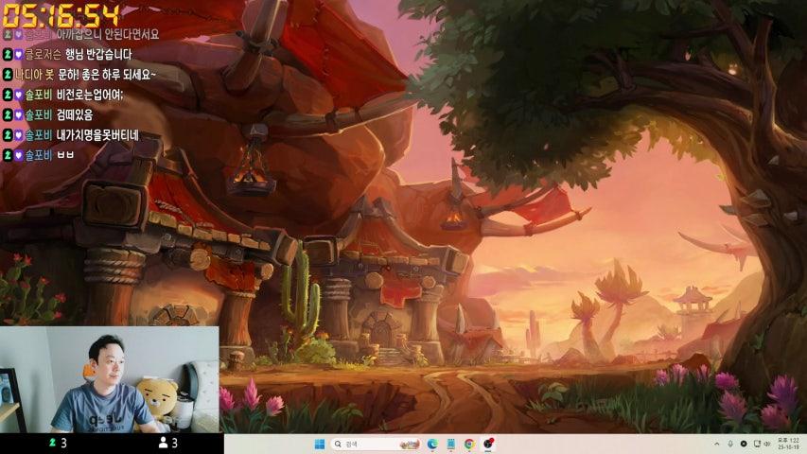Viewport: 807px width, 454px height.
Task: Open Microsoft Edge from the taskbar
Action: pyautogui.click(x=432, y=444)
